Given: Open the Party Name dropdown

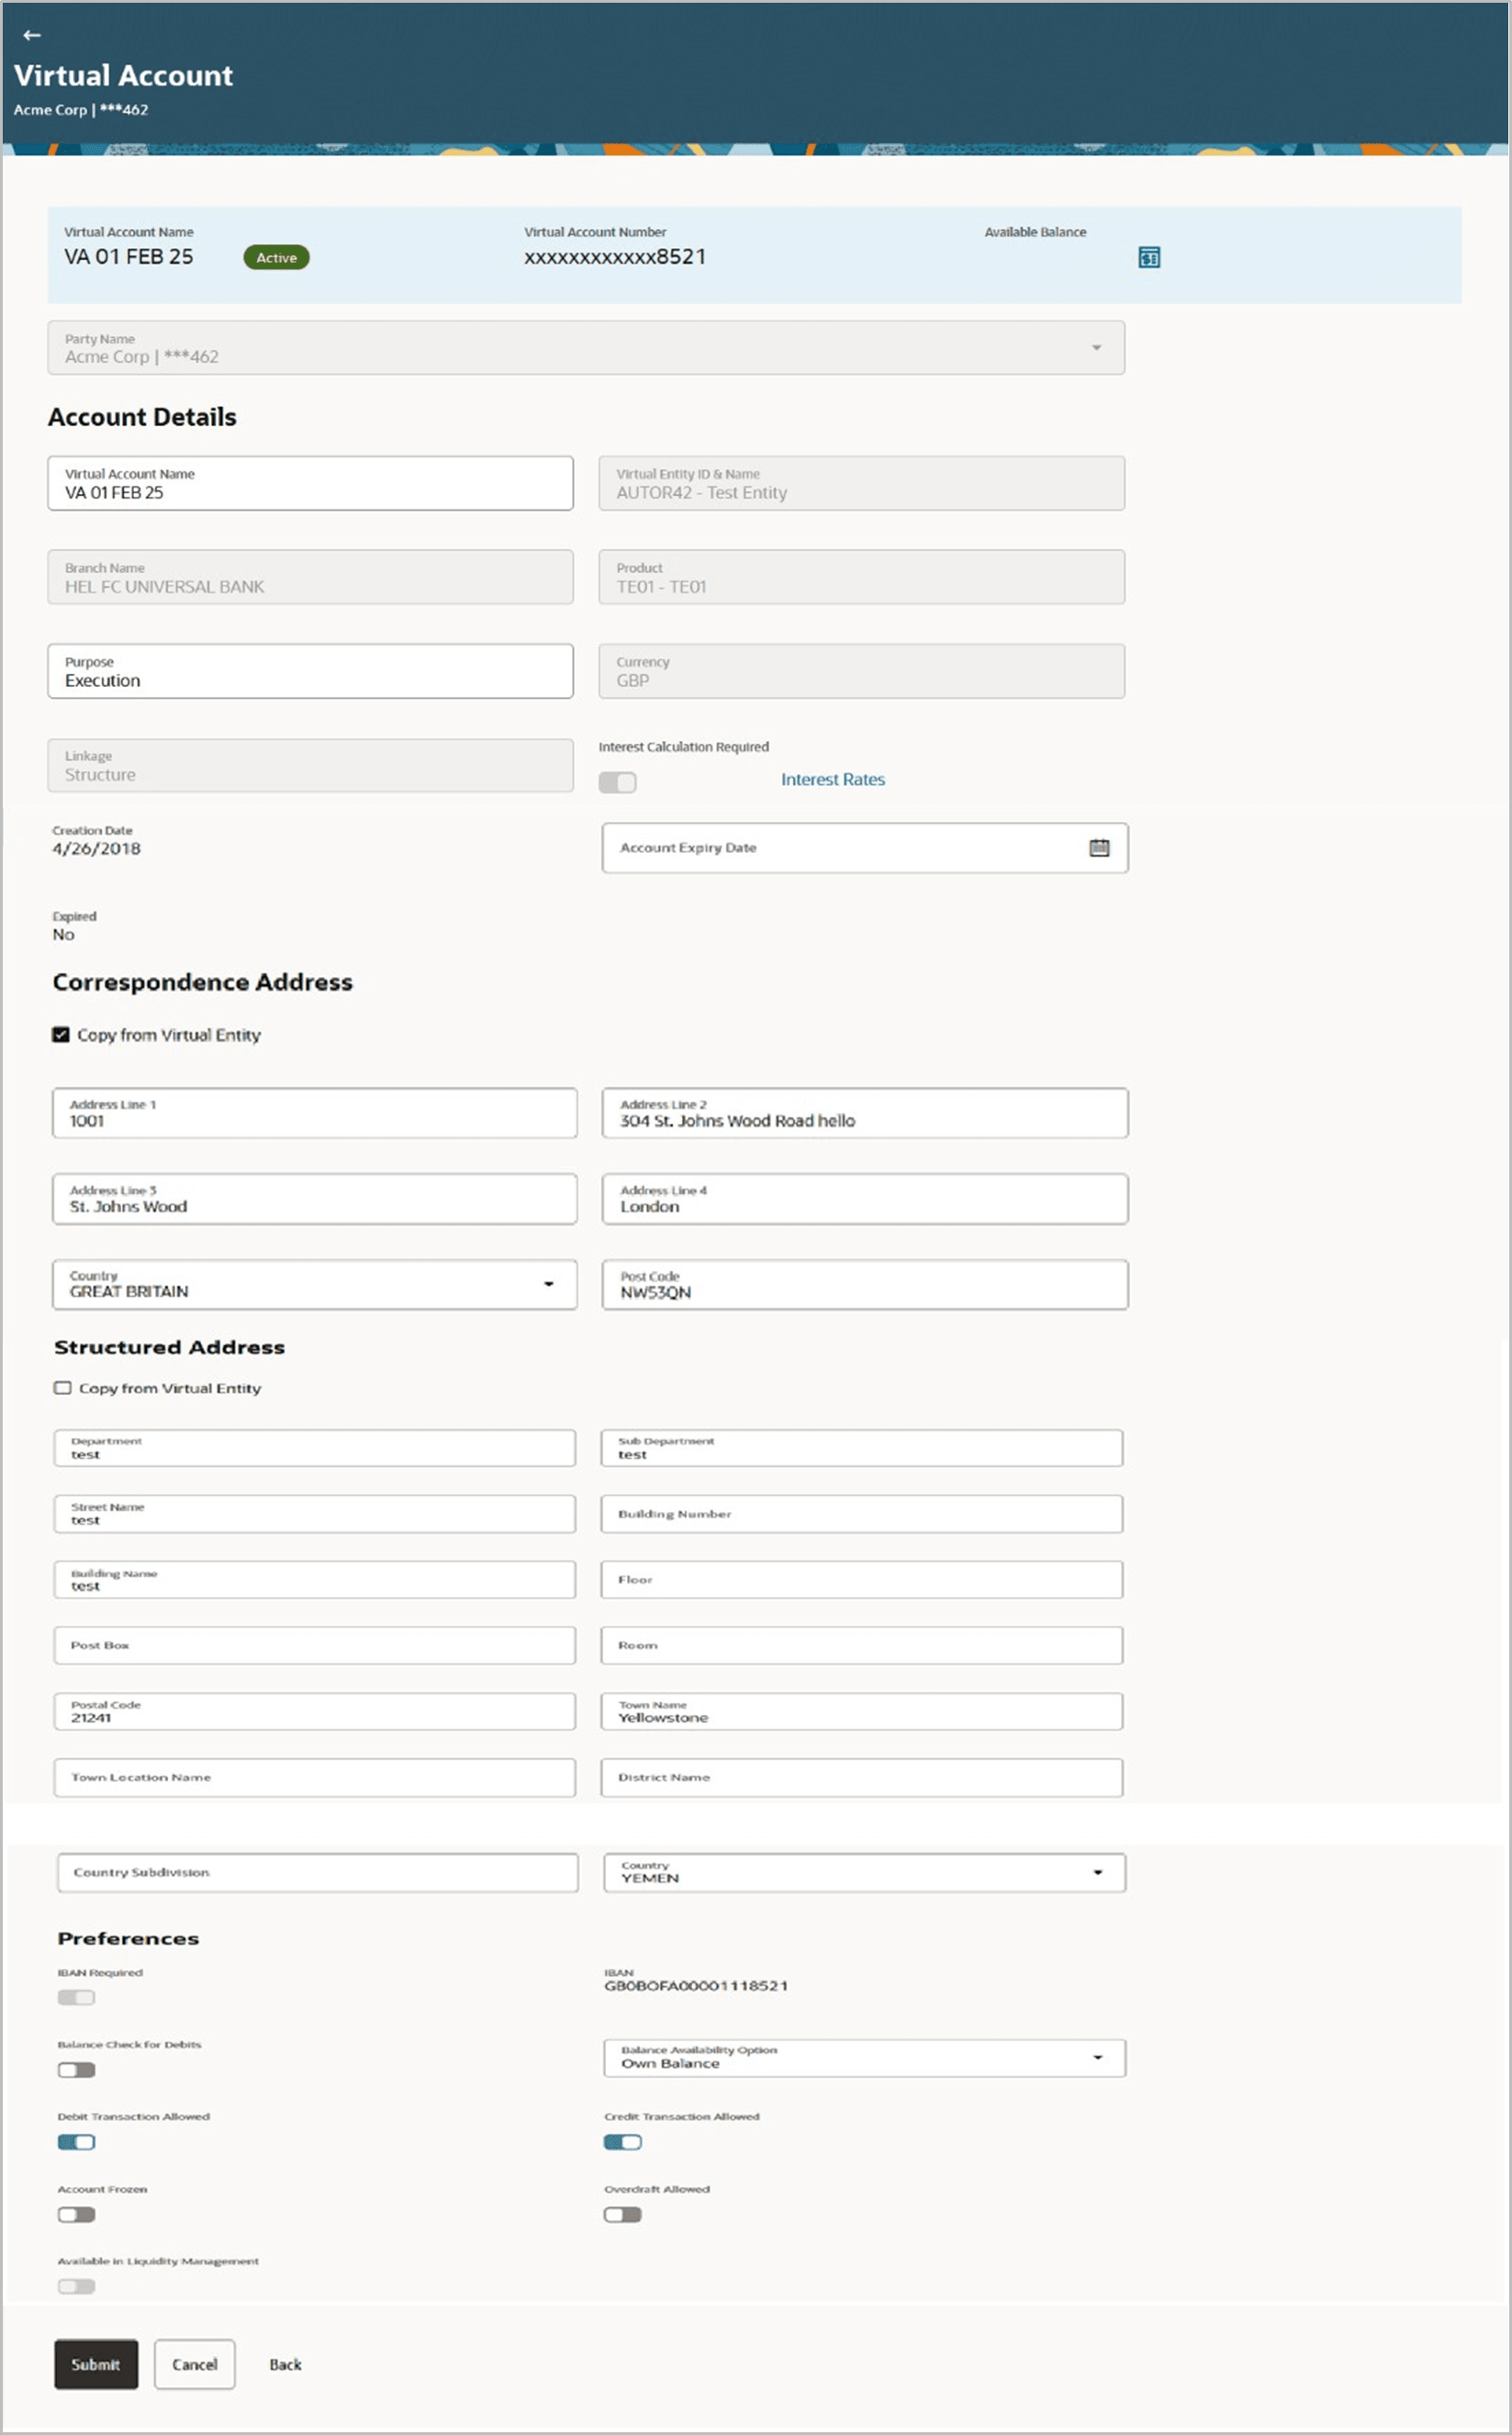Looking at the screenshot, I should point(1097,347).
